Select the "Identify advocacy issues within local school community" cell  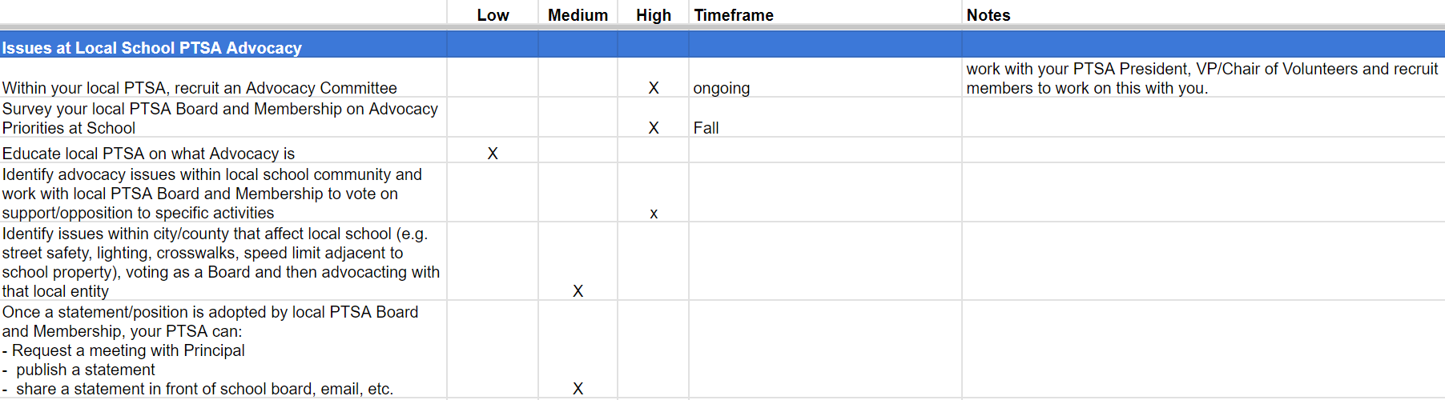coord(212,194)
